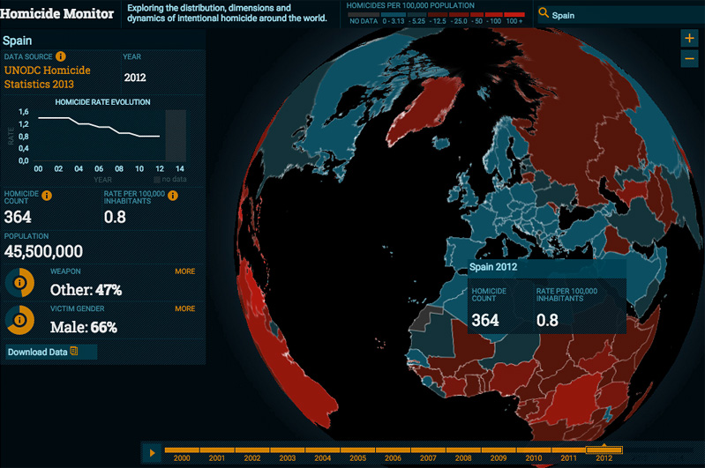The image size is (705, 468).
Task: Show MORE weapon details
Action: coord(184,271)
